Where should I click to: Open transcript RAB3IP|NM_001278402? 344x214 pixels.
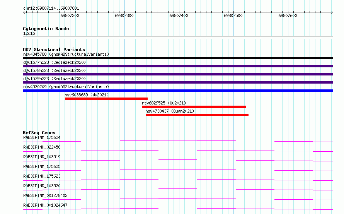click(45, 195)
